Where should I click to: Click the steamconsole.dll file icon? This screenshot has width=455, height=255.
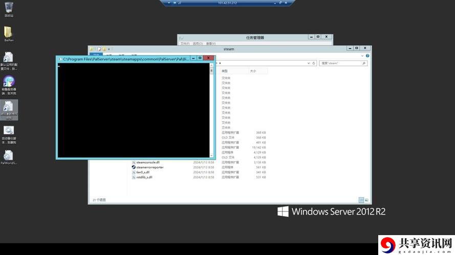click(x=134, y=162)
